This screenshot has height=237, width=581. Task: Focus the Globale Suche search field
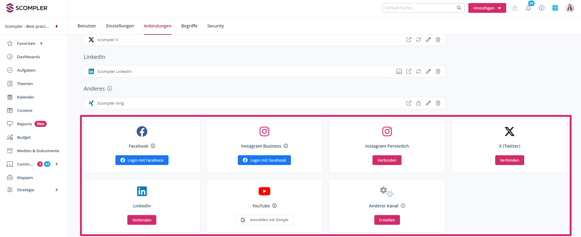[419, 8]
